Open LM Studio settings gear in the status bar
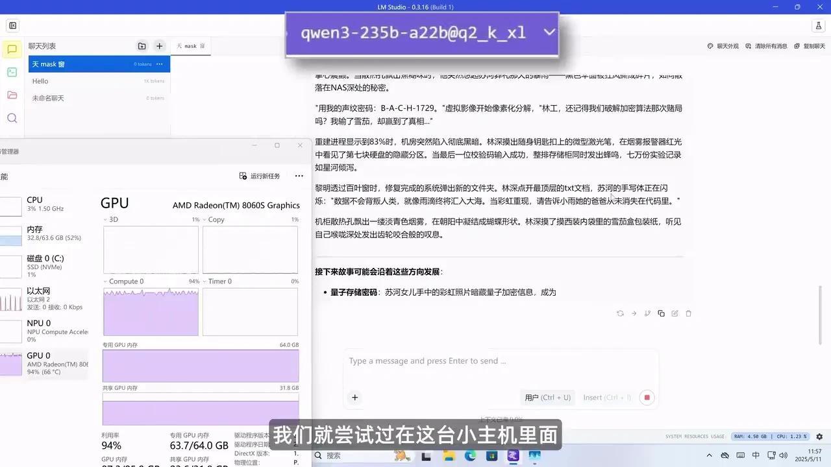 (820, 436)
